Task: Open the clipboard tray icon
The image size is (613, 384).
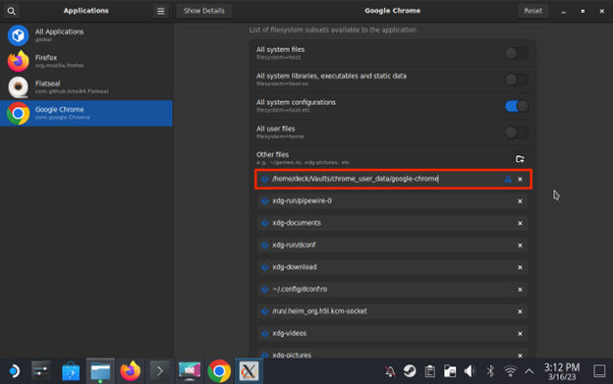Action: point(430,371)
